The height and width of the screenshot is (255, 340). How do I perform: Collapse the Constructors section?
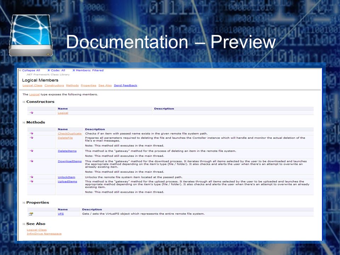pos(24,102)
